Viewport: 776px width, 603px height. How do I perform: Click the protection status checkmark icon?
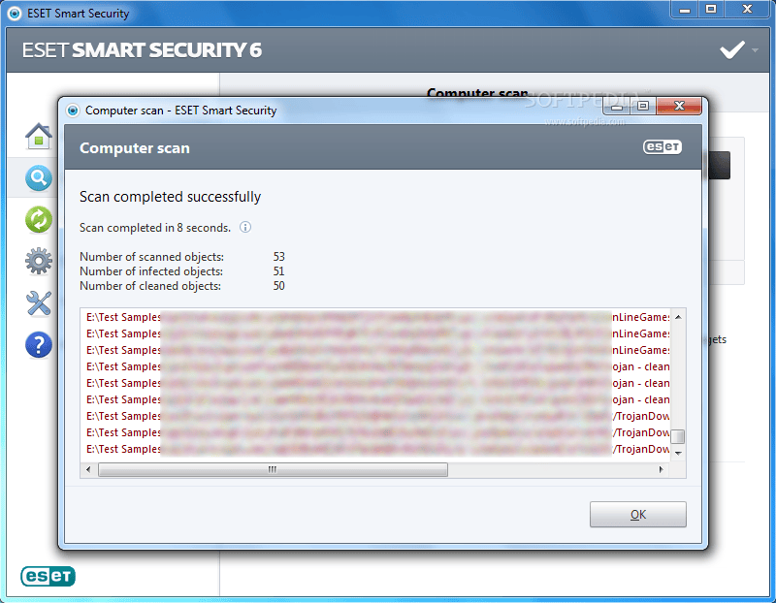(732, 50)
